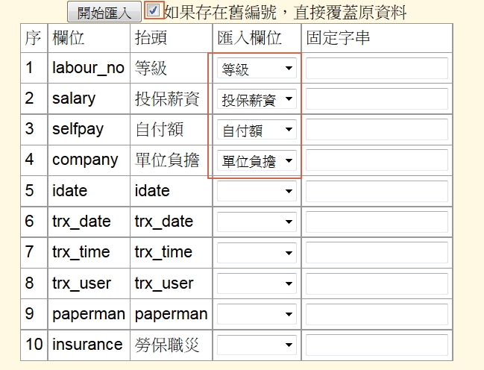Click the 開始匯入 button

click(x=104, y=13)
